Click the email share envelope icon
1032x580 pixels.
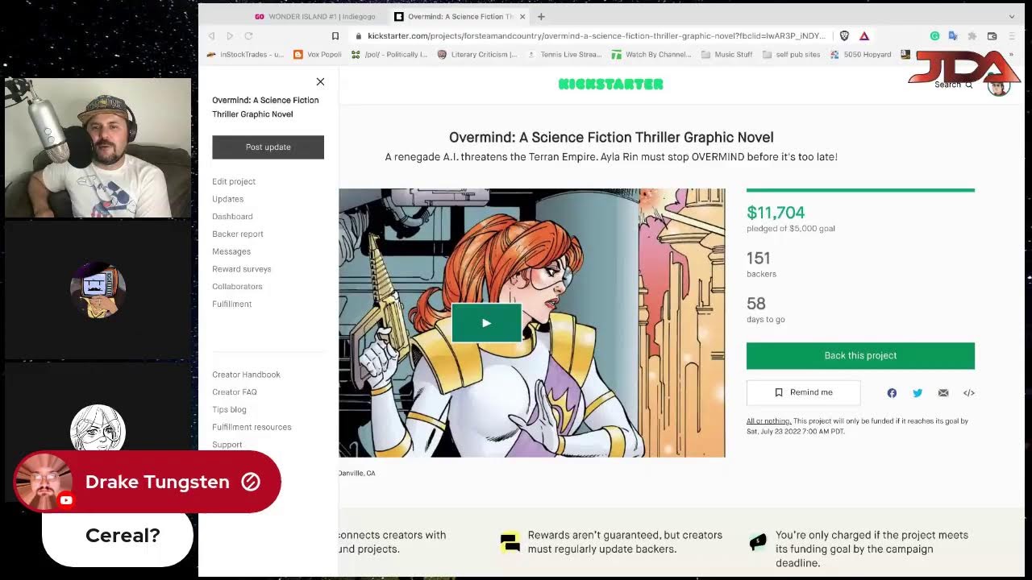[x=943, y=393]
